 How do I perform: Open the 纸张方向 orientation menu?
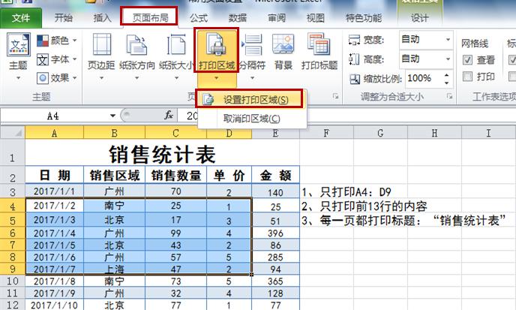[137, 56]
